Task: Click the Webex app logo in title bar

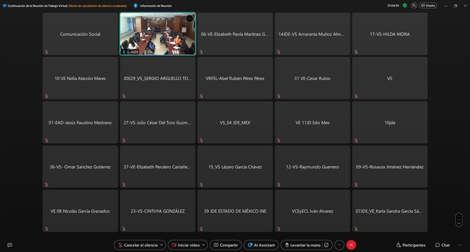Action: 5,5
